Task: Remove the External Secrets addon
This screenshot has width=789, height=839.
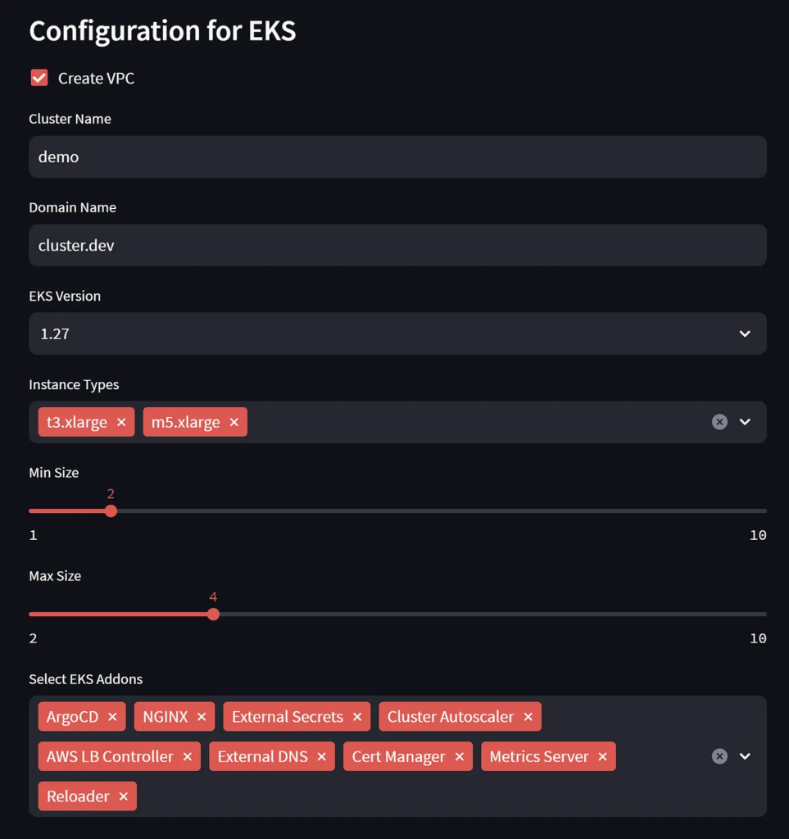Action: [x=357, y=717]
